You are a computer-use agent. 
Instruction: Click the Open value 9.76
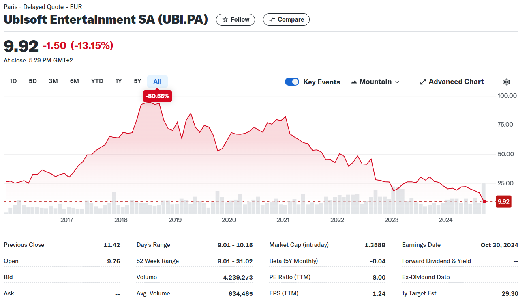(113, 261)
